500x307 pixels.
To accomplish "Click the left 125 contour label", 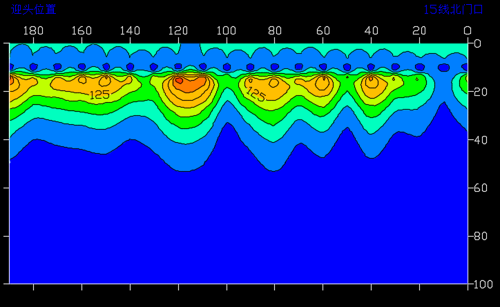I will pos(99,95).
